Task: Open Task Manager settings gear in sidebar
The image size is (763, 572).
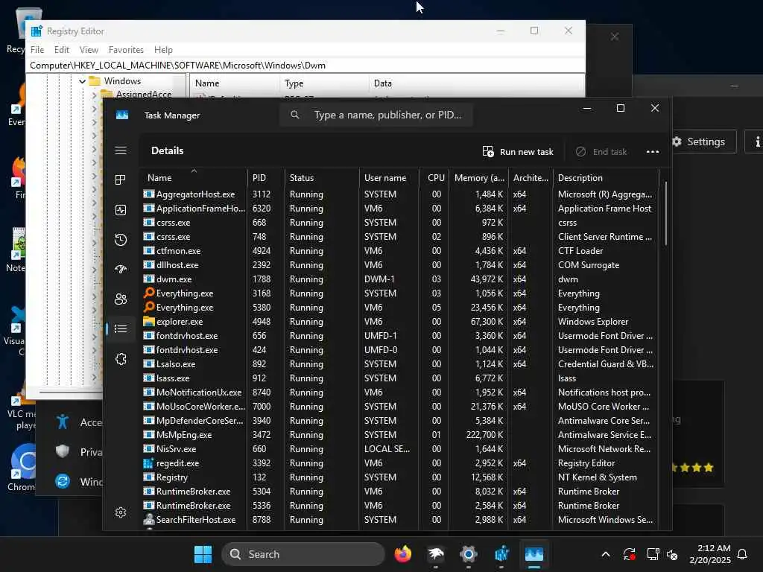Action: coord(121,512)
